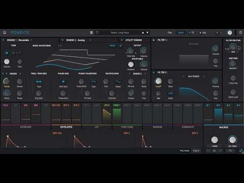Favorite the preset with the heart icon
This screenshot has height=183, width=244.
coord(97,33)
